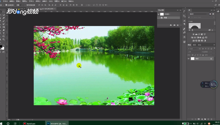This screenshot has width=220, height=125.
Task: Click the black foreground color swatch
Action: tap(1, 46)
